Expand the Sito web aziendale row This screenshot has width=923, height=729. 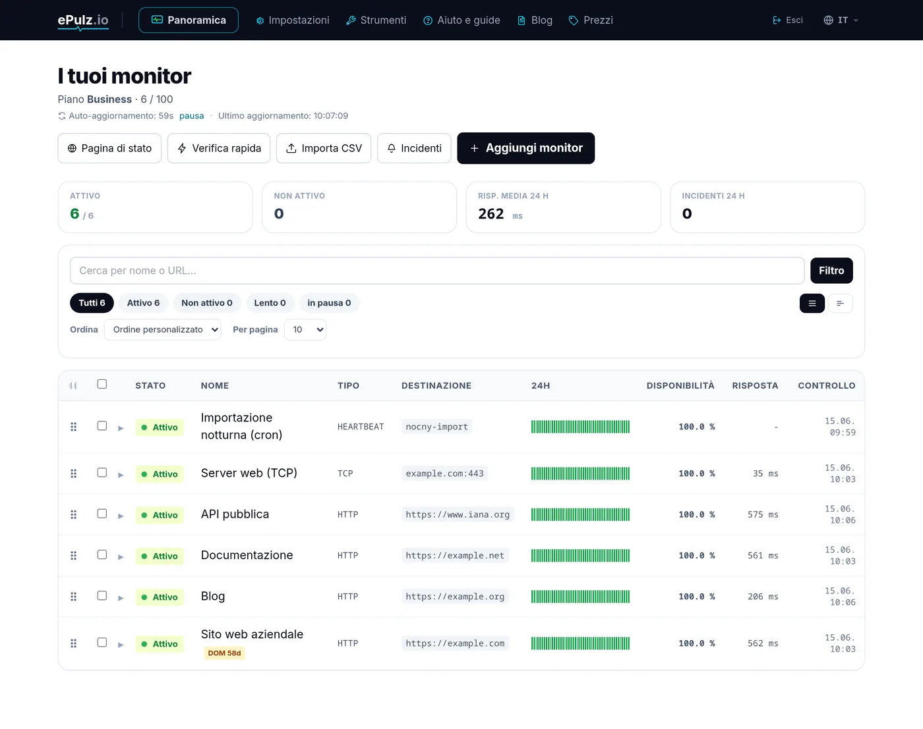coord(121,645)
